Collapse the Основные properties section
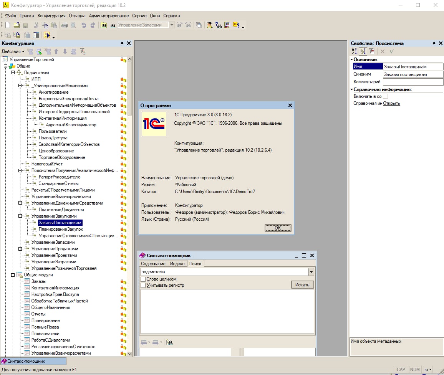This screenshot has width=444, height=375. tap(352, 59)
